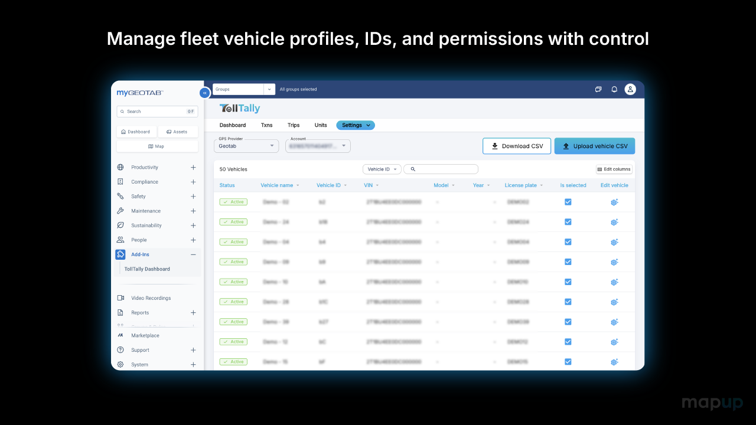
Task: Click the Reports document icon
Action: click(120, 312)
